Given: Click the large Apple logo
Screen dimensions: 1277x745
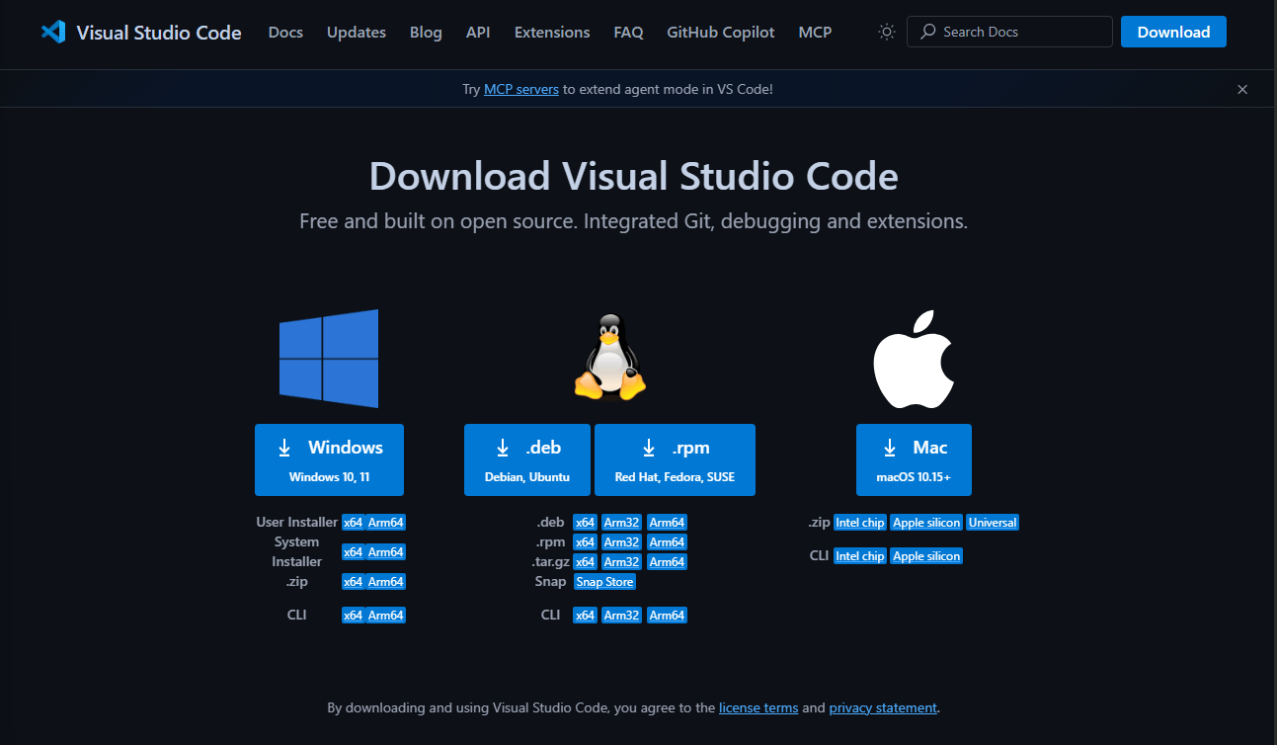Looking at the screenshot, I should [x=914, y=359].
